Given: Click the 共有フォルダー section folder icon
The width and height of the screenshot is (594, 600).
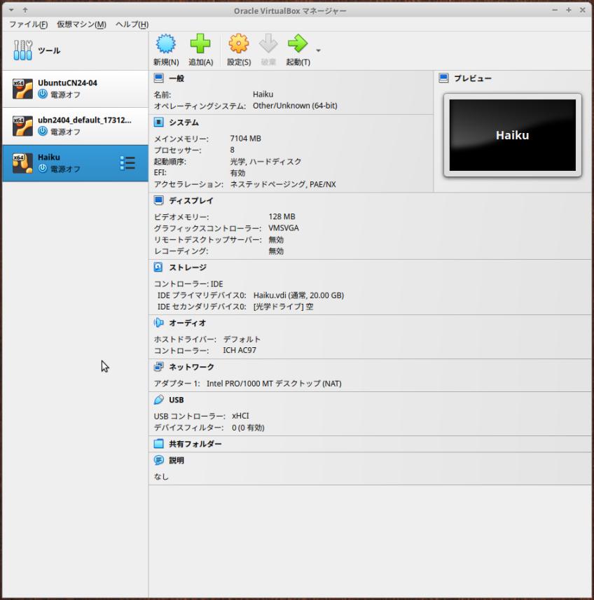Looking at the screenshot, I should pos(158,443).
